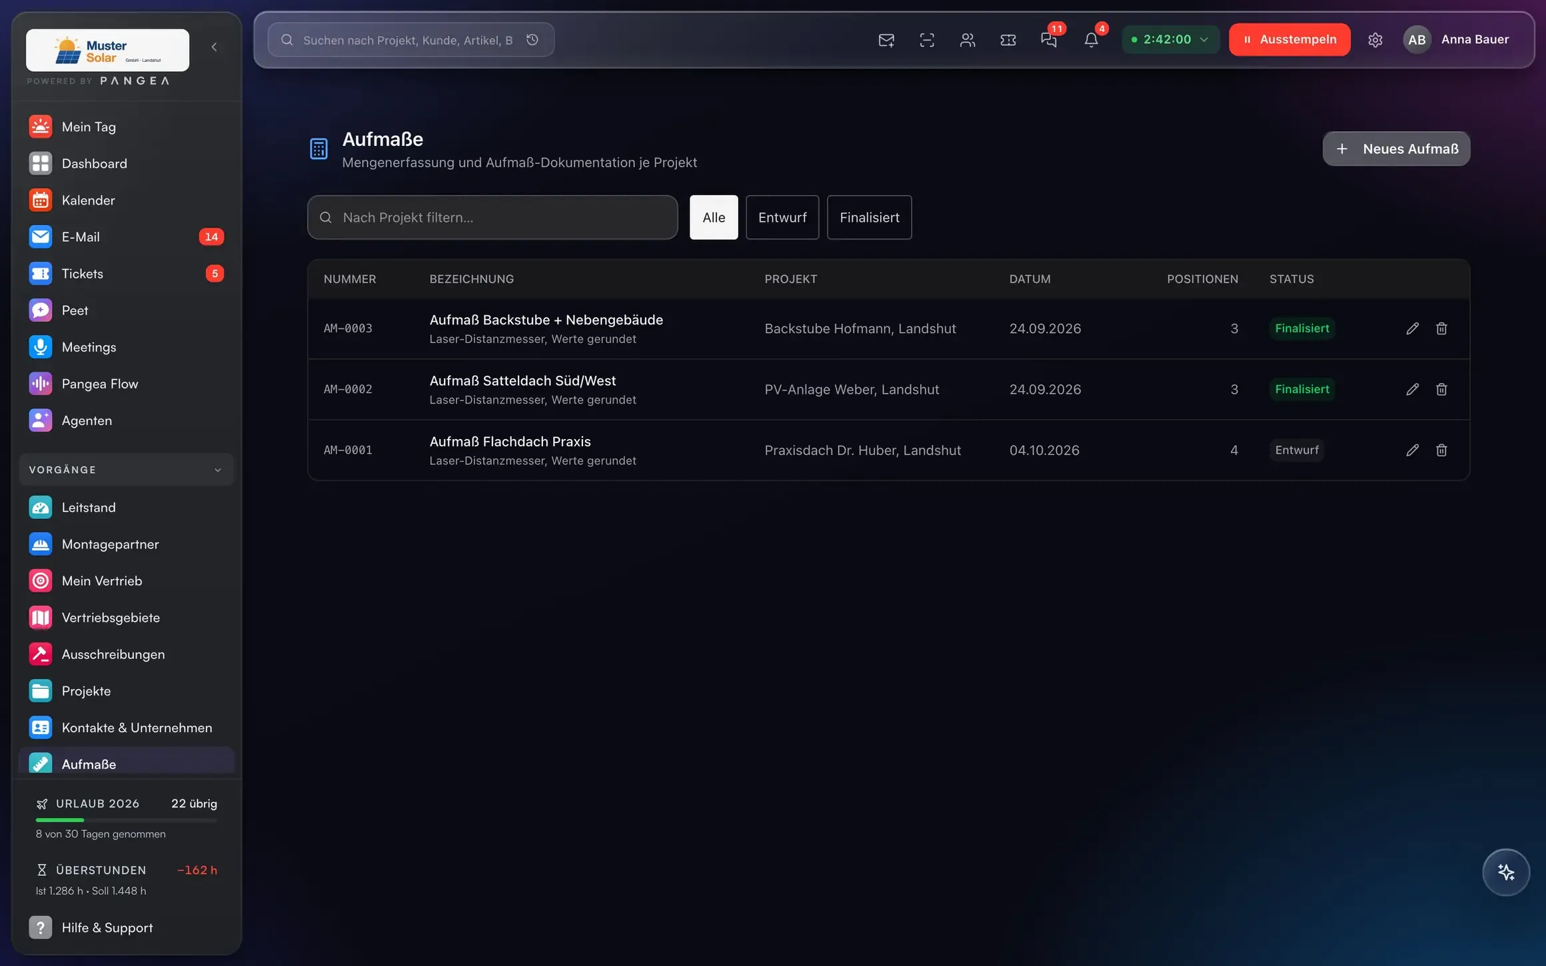Open E-Mail with 14 unread

126,237
